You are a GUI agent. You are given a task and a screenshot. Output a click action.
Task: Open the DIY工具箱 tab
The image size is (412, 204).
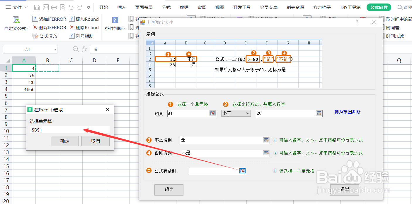[350, 7]
